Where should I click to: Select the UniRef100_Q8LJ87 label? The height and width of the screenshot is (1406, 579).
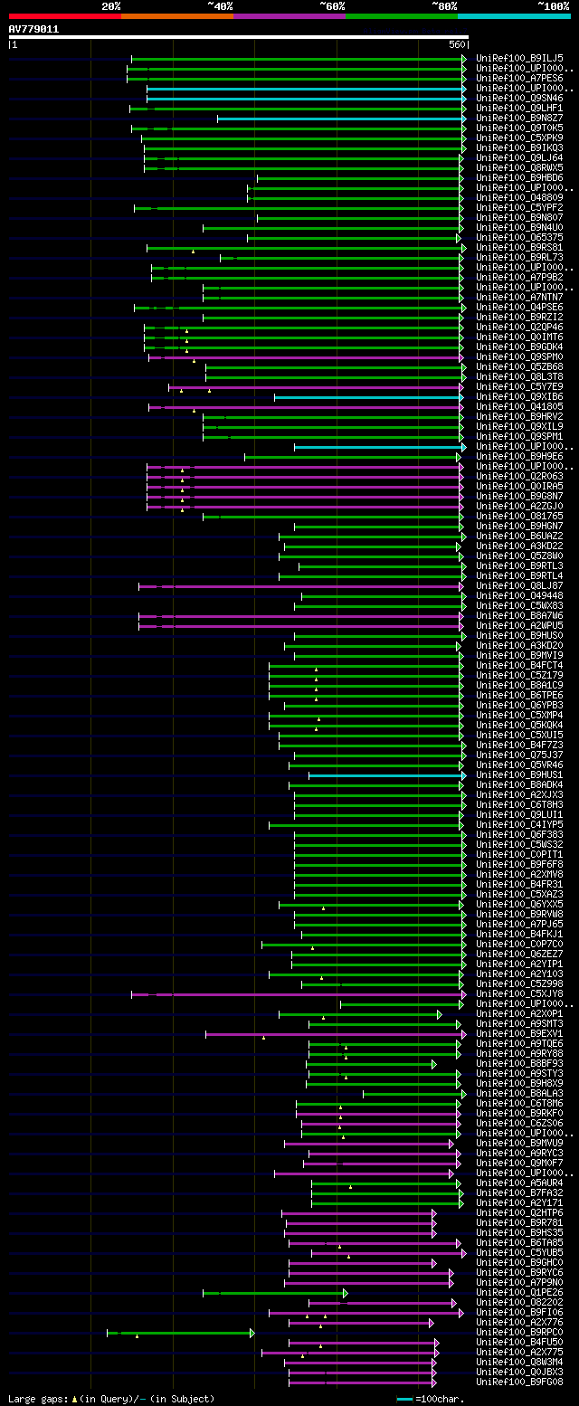(519, 585)
